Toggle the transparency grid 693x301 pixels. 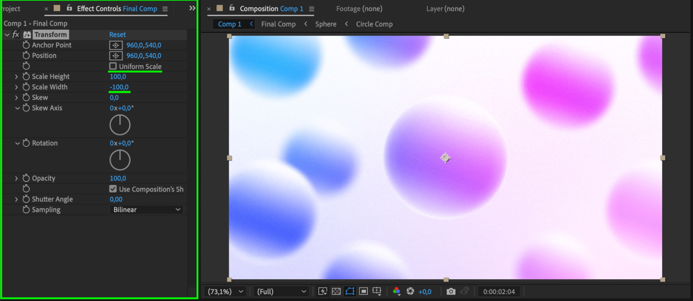point(336,291)
